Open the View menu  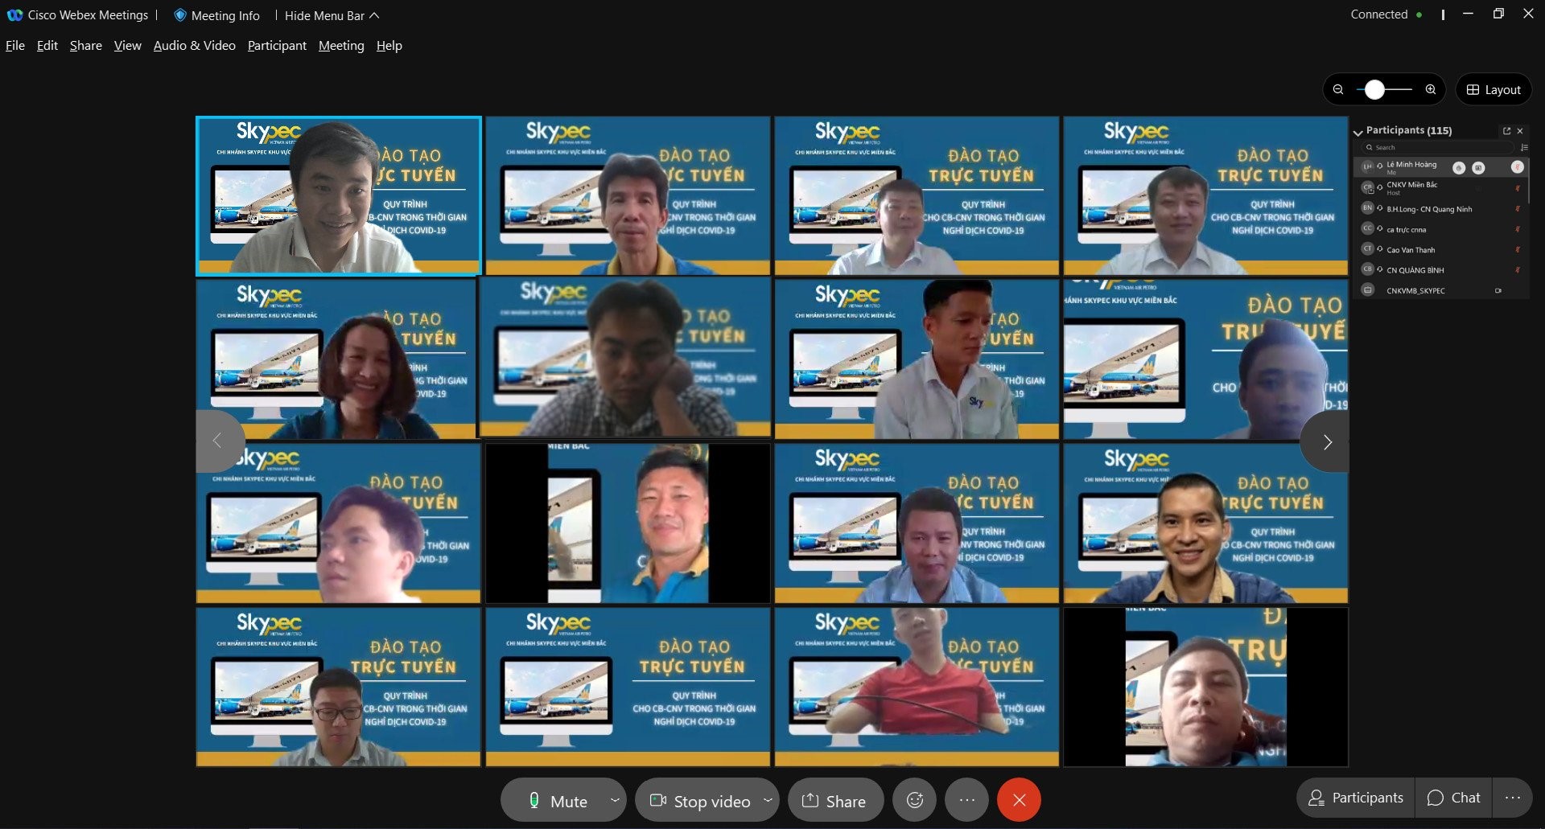click(x=128, y=46)
